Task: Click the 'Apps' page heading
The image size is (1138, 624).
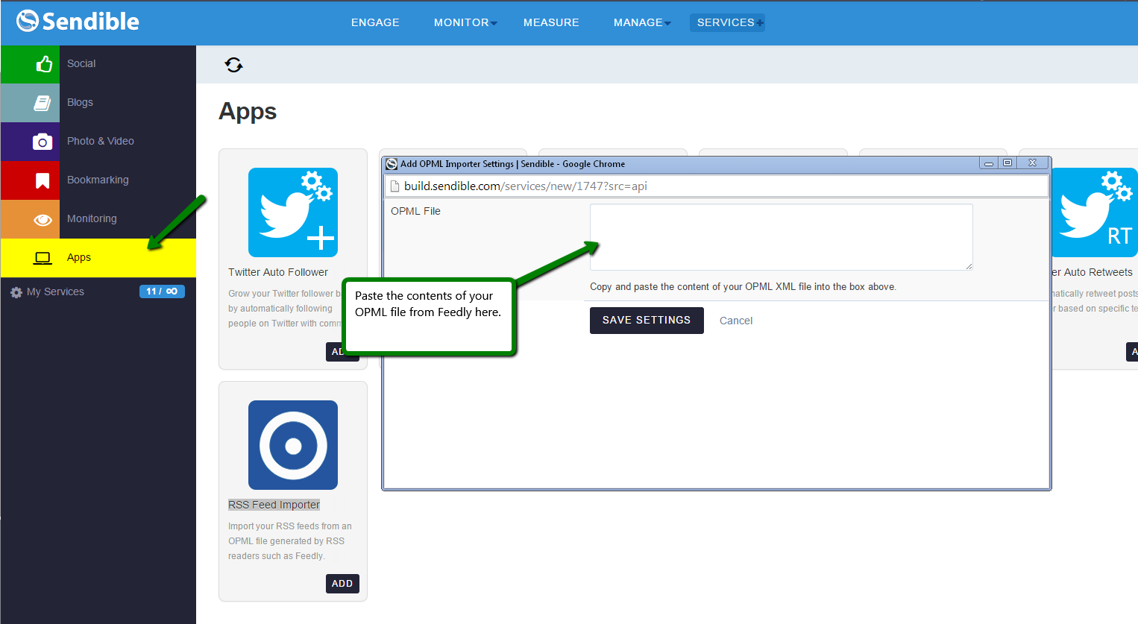Action: click(248, 112)
